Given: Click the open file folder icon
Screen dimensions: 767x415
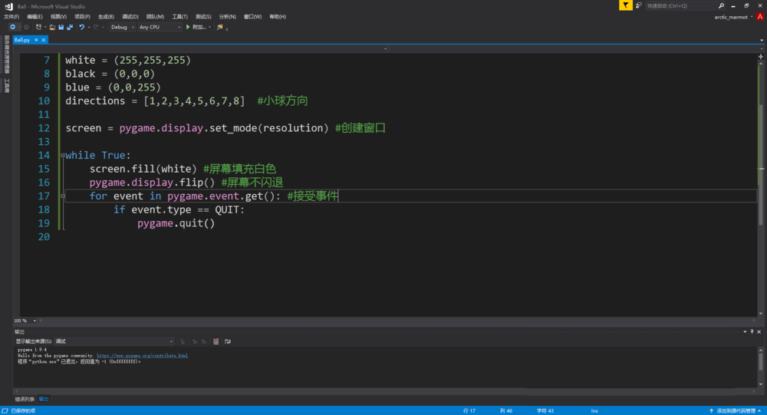Looking at the screenshot, I should 52,28.
